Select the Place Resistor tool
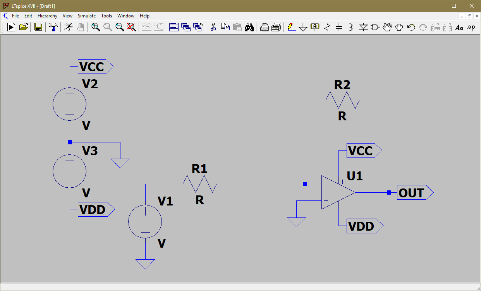The image size is (481, 291). click(x=327, y=27)
